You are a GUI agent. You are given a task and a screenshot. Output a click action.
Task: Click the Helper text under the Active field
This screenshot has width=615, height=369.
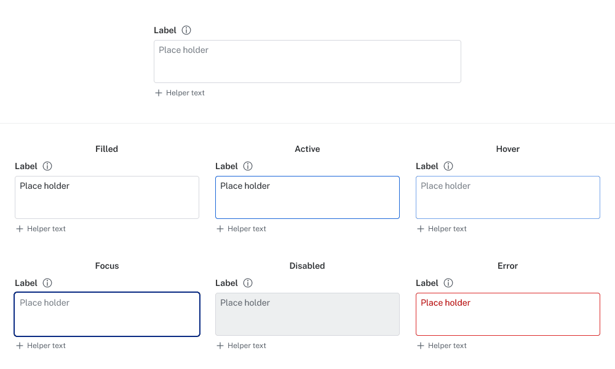pyautogui.click(x=247, y=229)
